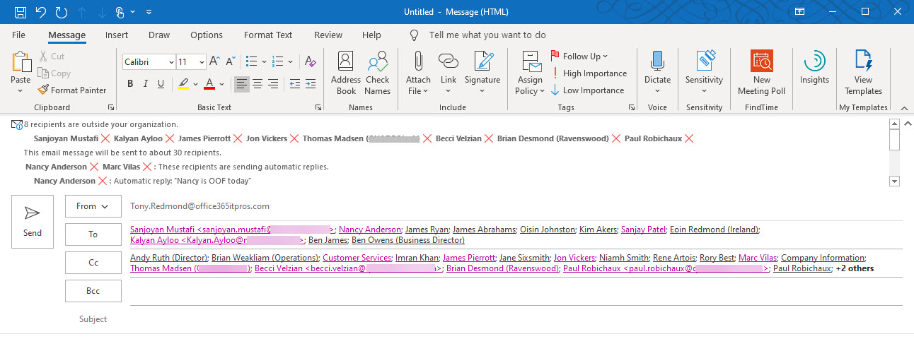The width and height of the screenshot is (914, 351).
Task: Remove Sanjoyan Mustafi from the MailTip list
Action: coord(105,138)
